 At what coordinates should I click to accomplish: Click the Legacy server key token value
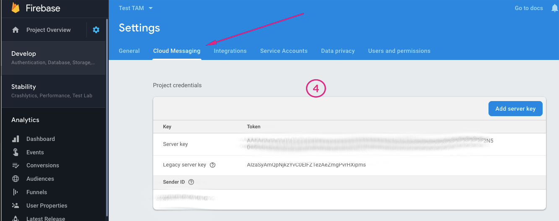[306, 165]
